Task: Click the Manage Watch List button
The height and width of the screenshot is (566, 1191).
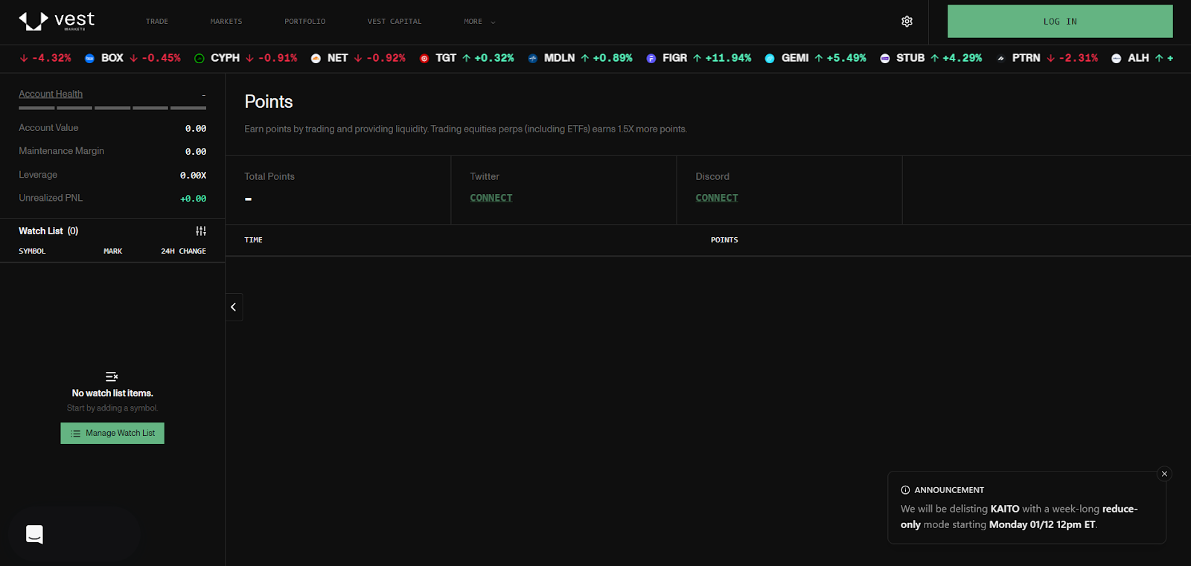Action: [112, 434]
